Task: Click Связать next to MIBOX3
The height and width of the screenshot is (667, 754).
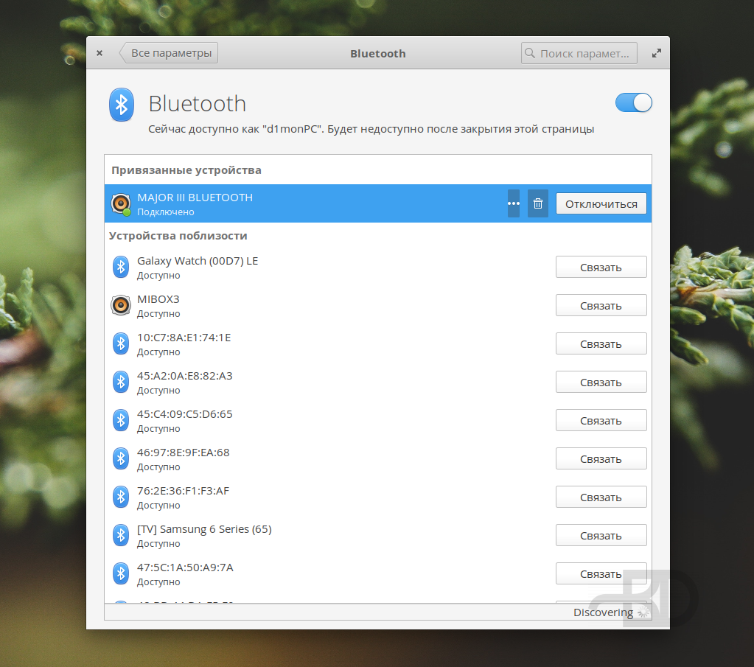Action: (601, 305)
